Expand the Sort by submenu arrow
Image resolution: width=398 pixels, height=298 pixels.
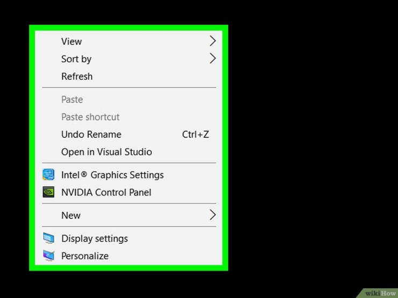pyautogui.click(x=212, y=59)
